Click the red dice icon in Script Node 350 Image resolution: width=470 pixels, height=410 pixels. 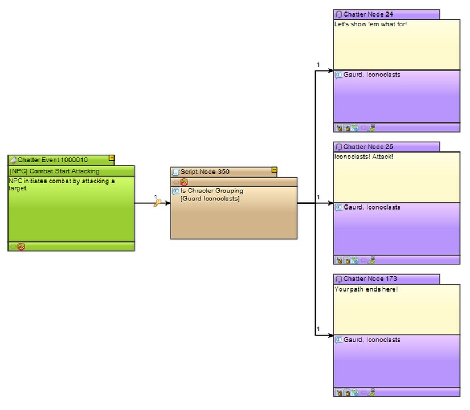click(184, 182)
